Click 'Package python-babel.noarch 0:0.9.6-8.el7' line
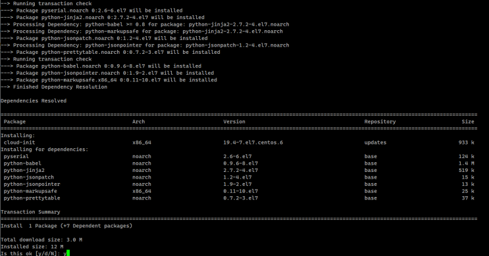Image resolution: width=489 pixels, height=256 pixels. [101, 66]
